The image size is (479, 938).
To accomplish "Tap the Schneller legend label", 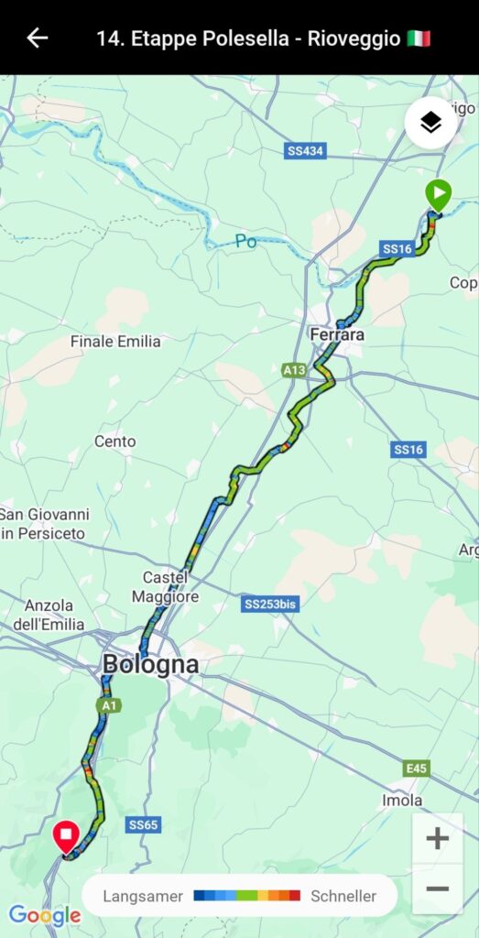I will pyautogui.click(x=343, y=896).
